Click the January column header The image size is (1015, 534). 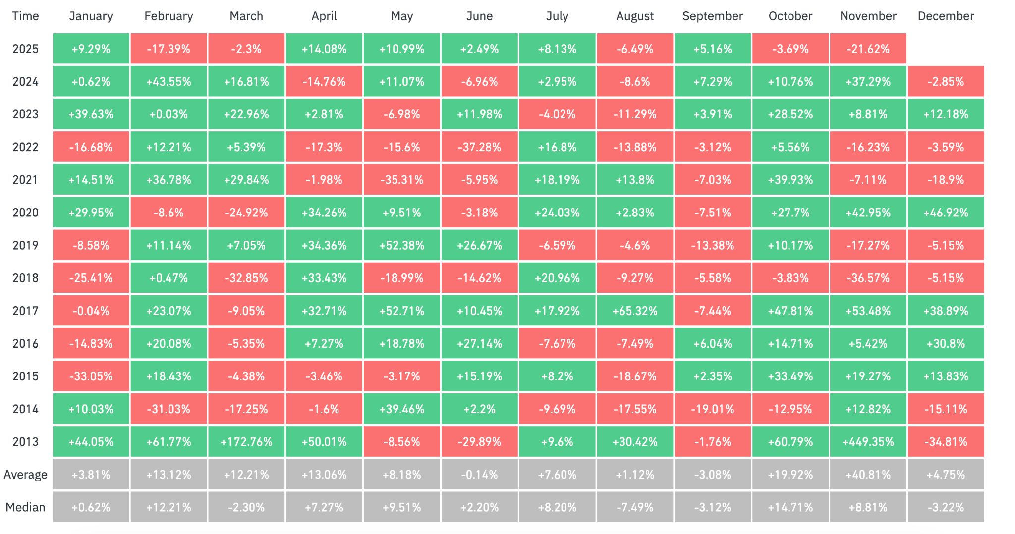[91, 16]
